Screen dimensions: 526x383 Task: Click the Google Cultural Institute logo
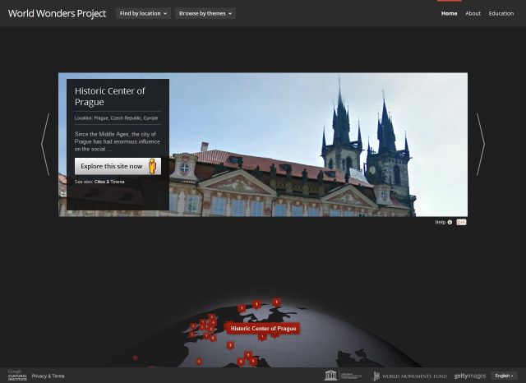click(17, 376)
